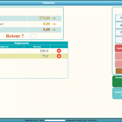The height and width of the screenshot is (122, 122).
Task: Click the pink button directly above brown button
Action: coord(119,64)
